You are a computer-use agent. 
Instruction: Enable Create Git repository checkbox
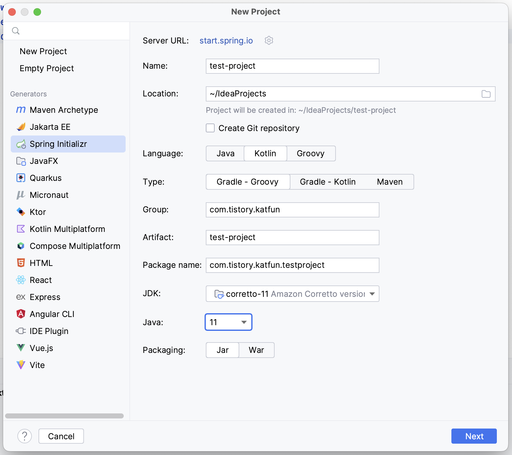coord(210,128)
